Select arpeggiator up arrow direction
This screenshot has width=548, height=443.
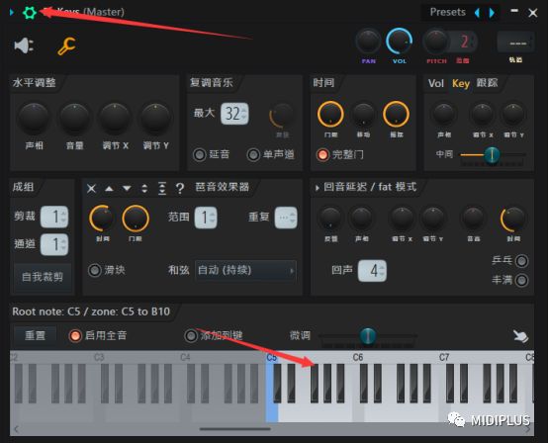[x=110, y=189]
